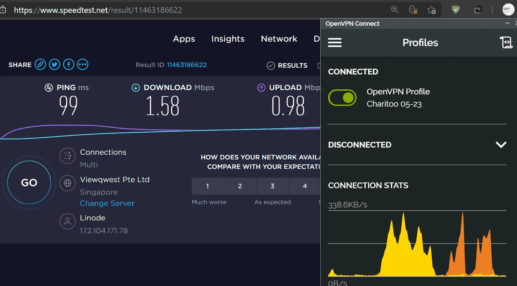
Task: Click the 'SHARE' label
Action: (20, 65)
